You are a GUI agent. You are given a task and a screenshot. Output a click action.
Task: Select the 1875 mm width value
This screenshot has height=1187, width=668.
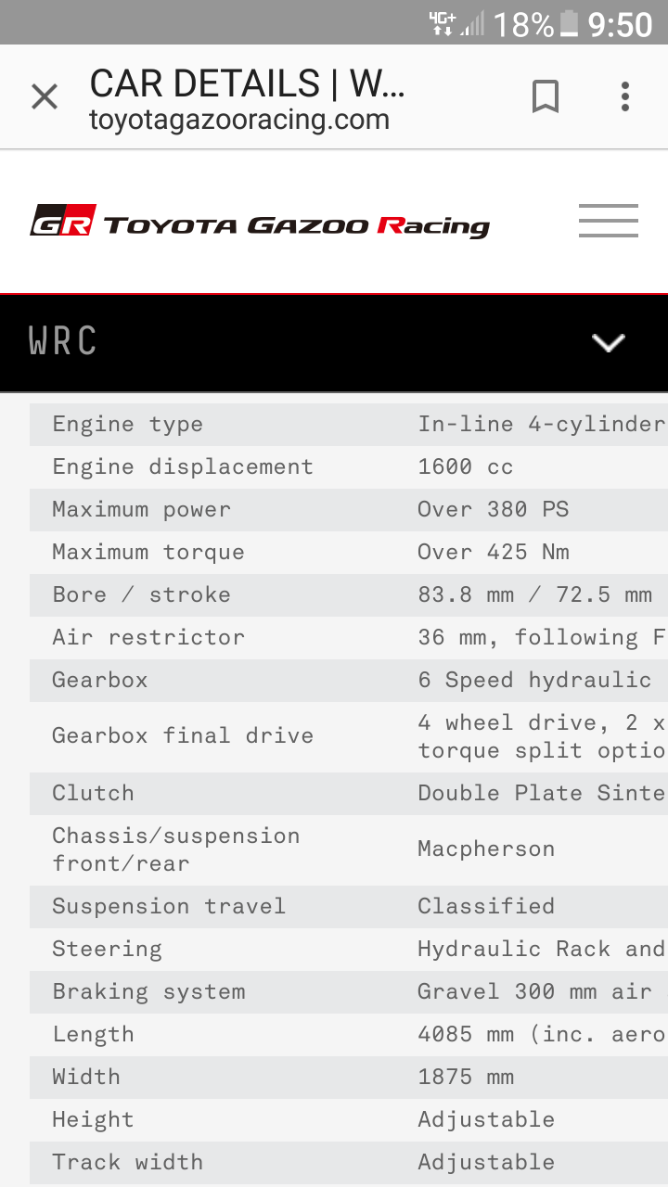[466, 1077]
